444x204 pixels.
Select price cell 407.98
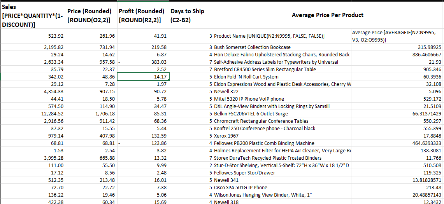coord(91,136)
